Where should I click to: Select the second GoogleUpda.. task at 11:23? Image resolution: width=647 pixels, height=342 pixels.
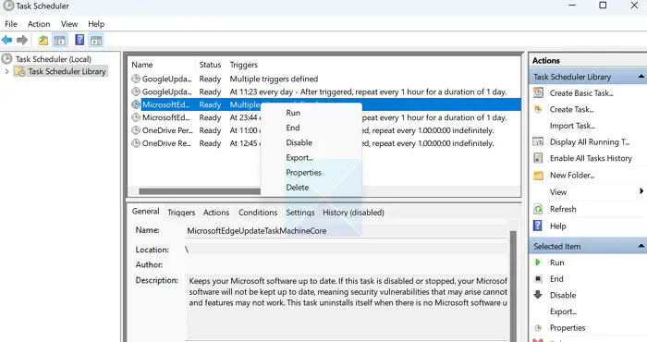tap(324, 92)
